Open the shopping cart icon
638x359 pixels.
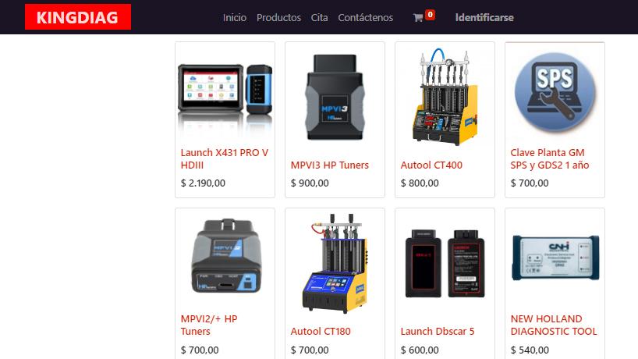click(x=418, y=18)
